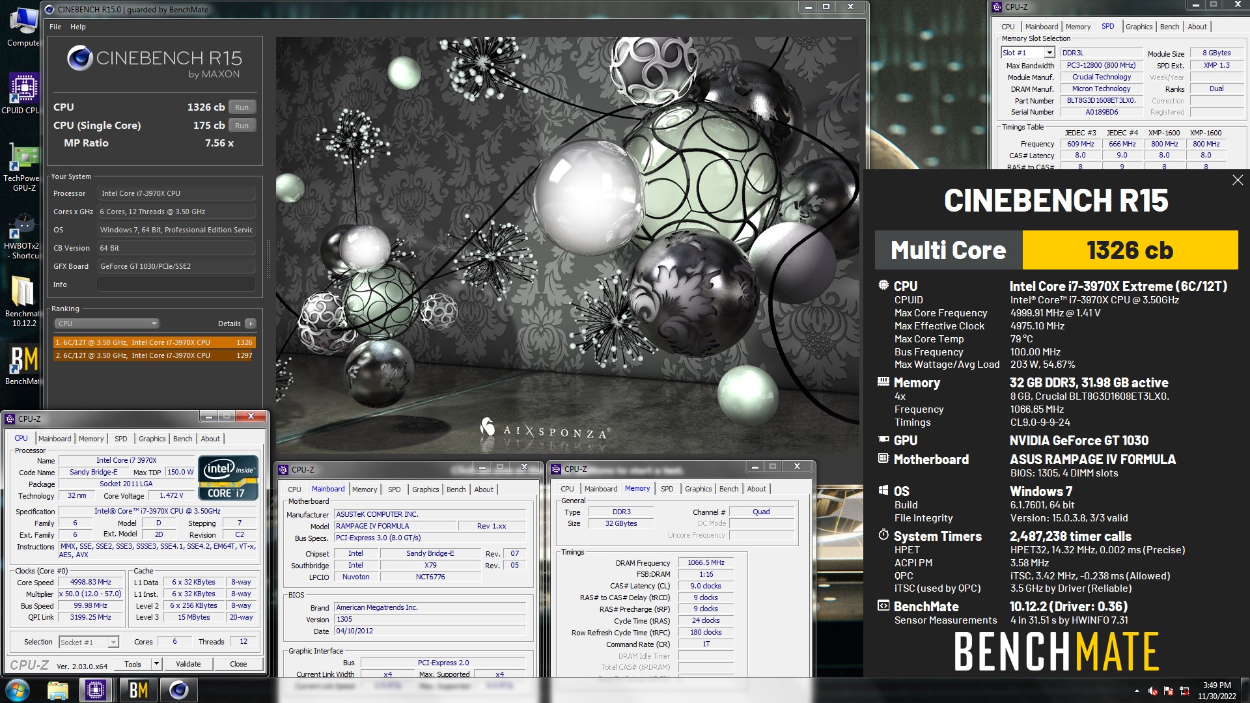
Task: Open Bench tab in Mainboard CPU-Z window
Action: pos(456,489)
